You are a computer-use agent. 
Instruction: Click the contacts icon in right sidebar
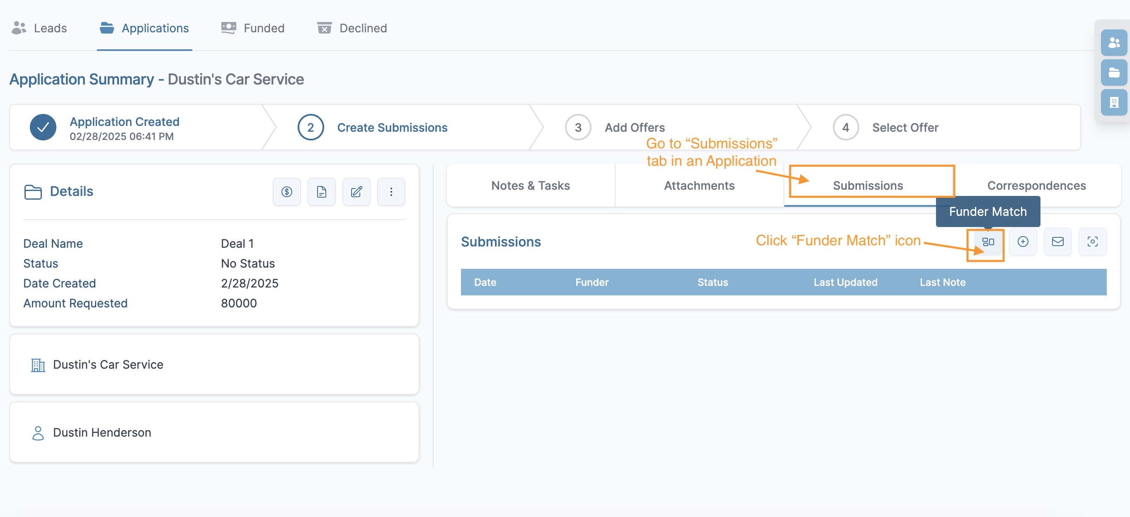click(x=1113, y=43)
